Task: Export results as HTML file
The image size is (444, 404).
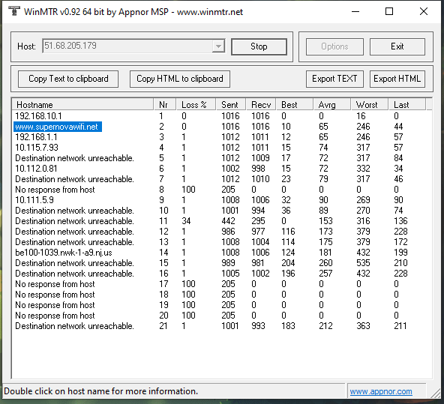Action: pos(397,79)
